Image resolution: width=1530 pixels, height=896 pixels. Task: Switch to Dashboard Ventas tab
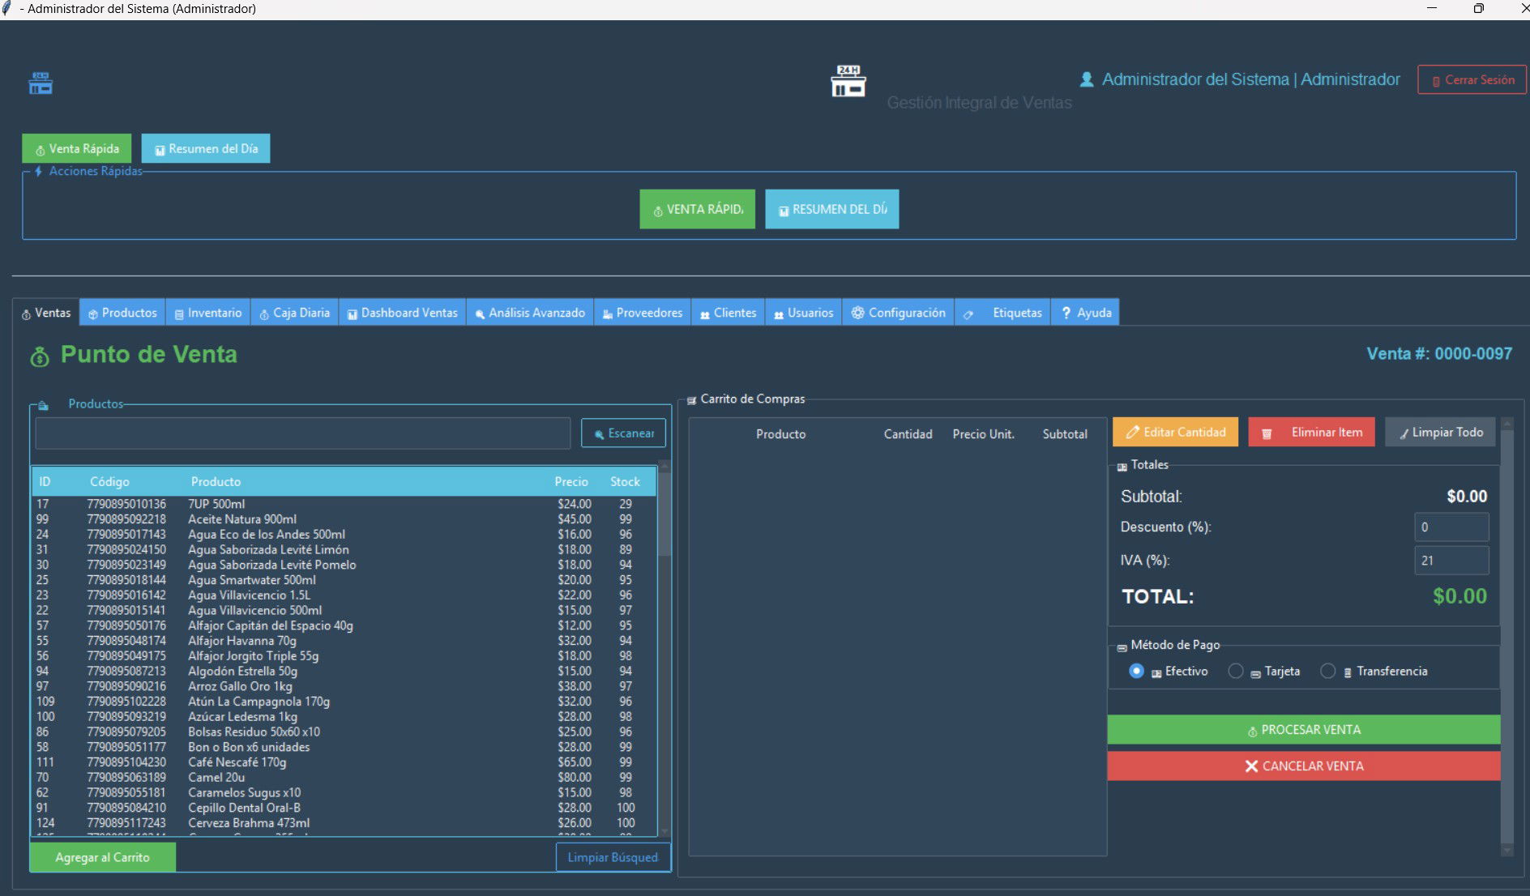click(402, 313)
